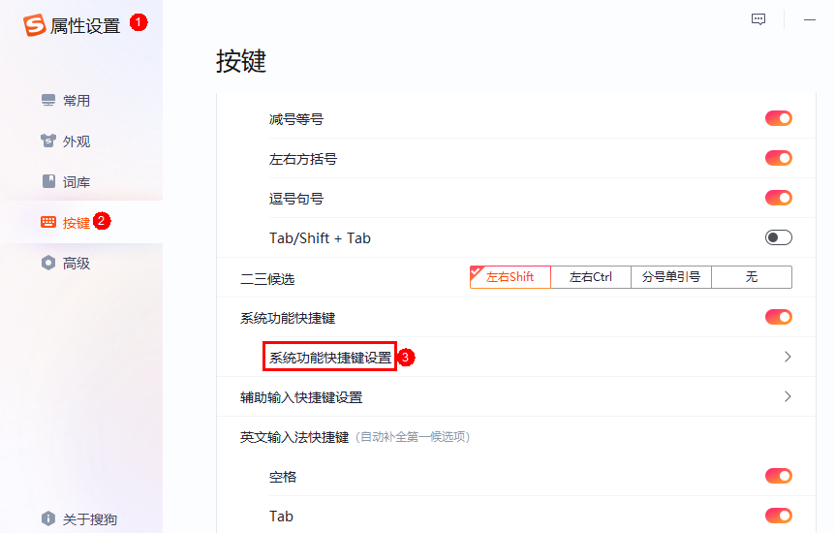Click the keyboard icon beside 按键
Image resolution: width=835 pixels, height=533 pixels.
(x=48, y=223)
